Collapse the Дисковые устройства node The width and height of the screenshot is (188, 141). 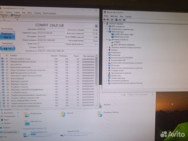pos(107,39)
